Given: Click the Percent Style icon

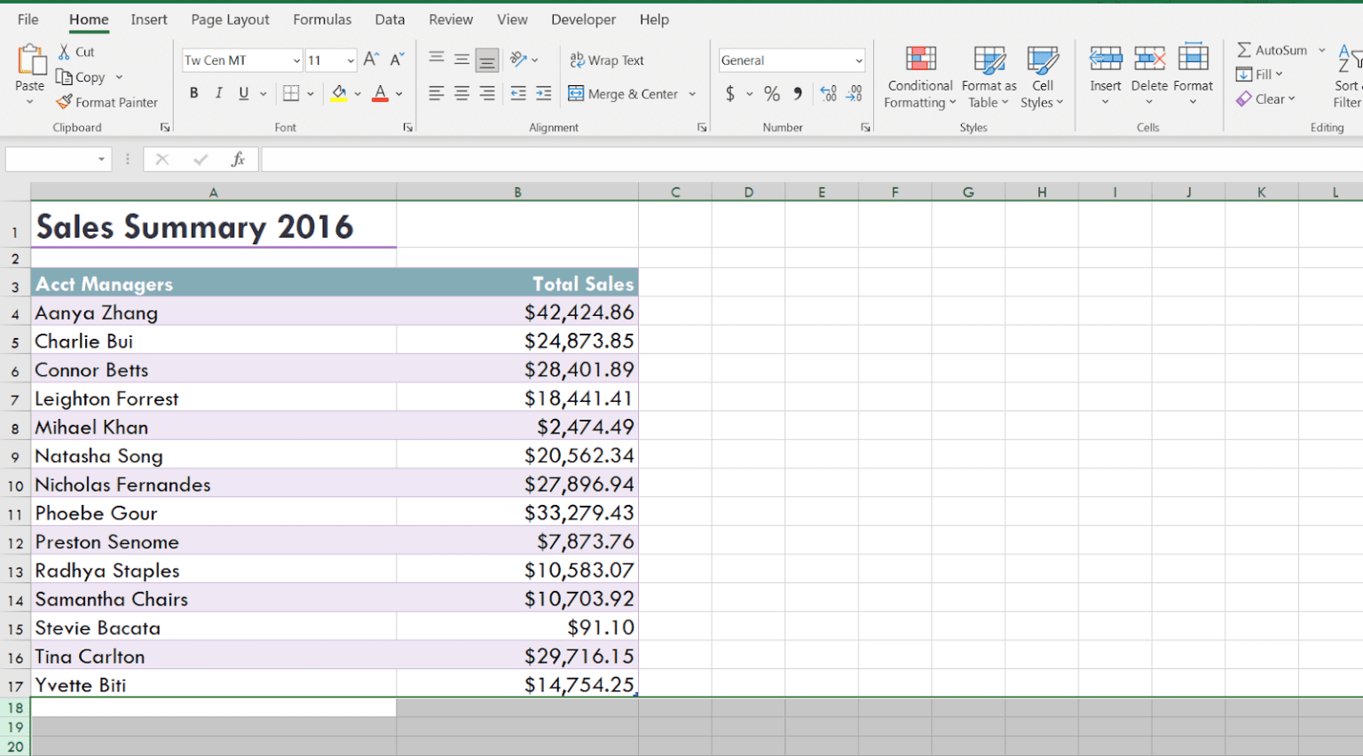Looking at the screenshot, I should [772, 94].
